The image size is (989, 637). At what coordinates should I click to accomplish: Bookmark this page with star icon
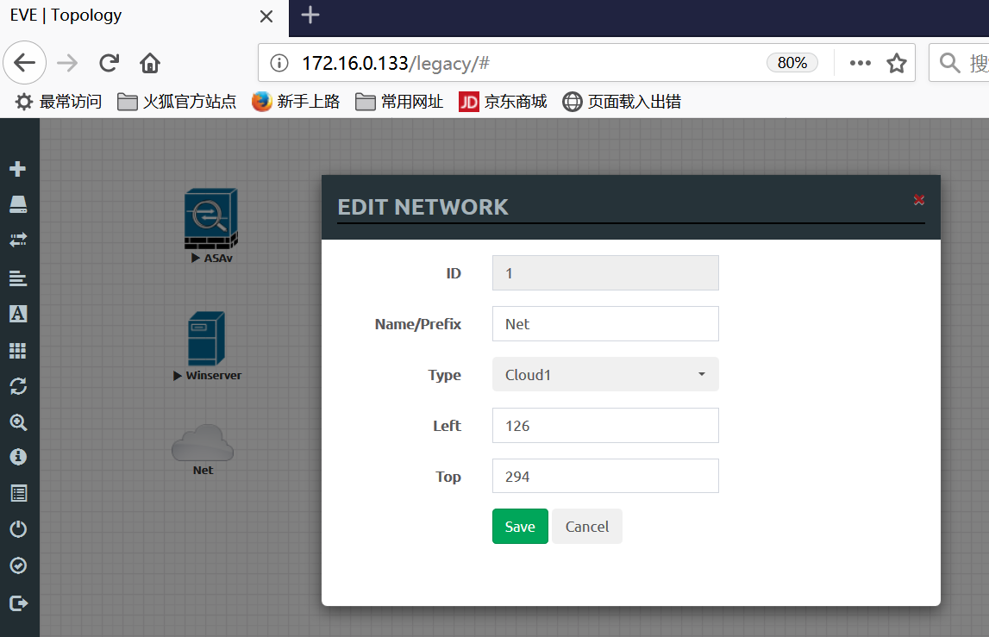tap(896, 62)
